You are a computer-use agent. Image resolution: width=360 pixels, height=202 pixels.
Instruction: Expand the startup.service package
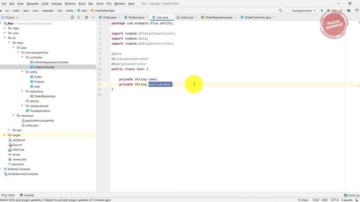(x=22, y=106)
